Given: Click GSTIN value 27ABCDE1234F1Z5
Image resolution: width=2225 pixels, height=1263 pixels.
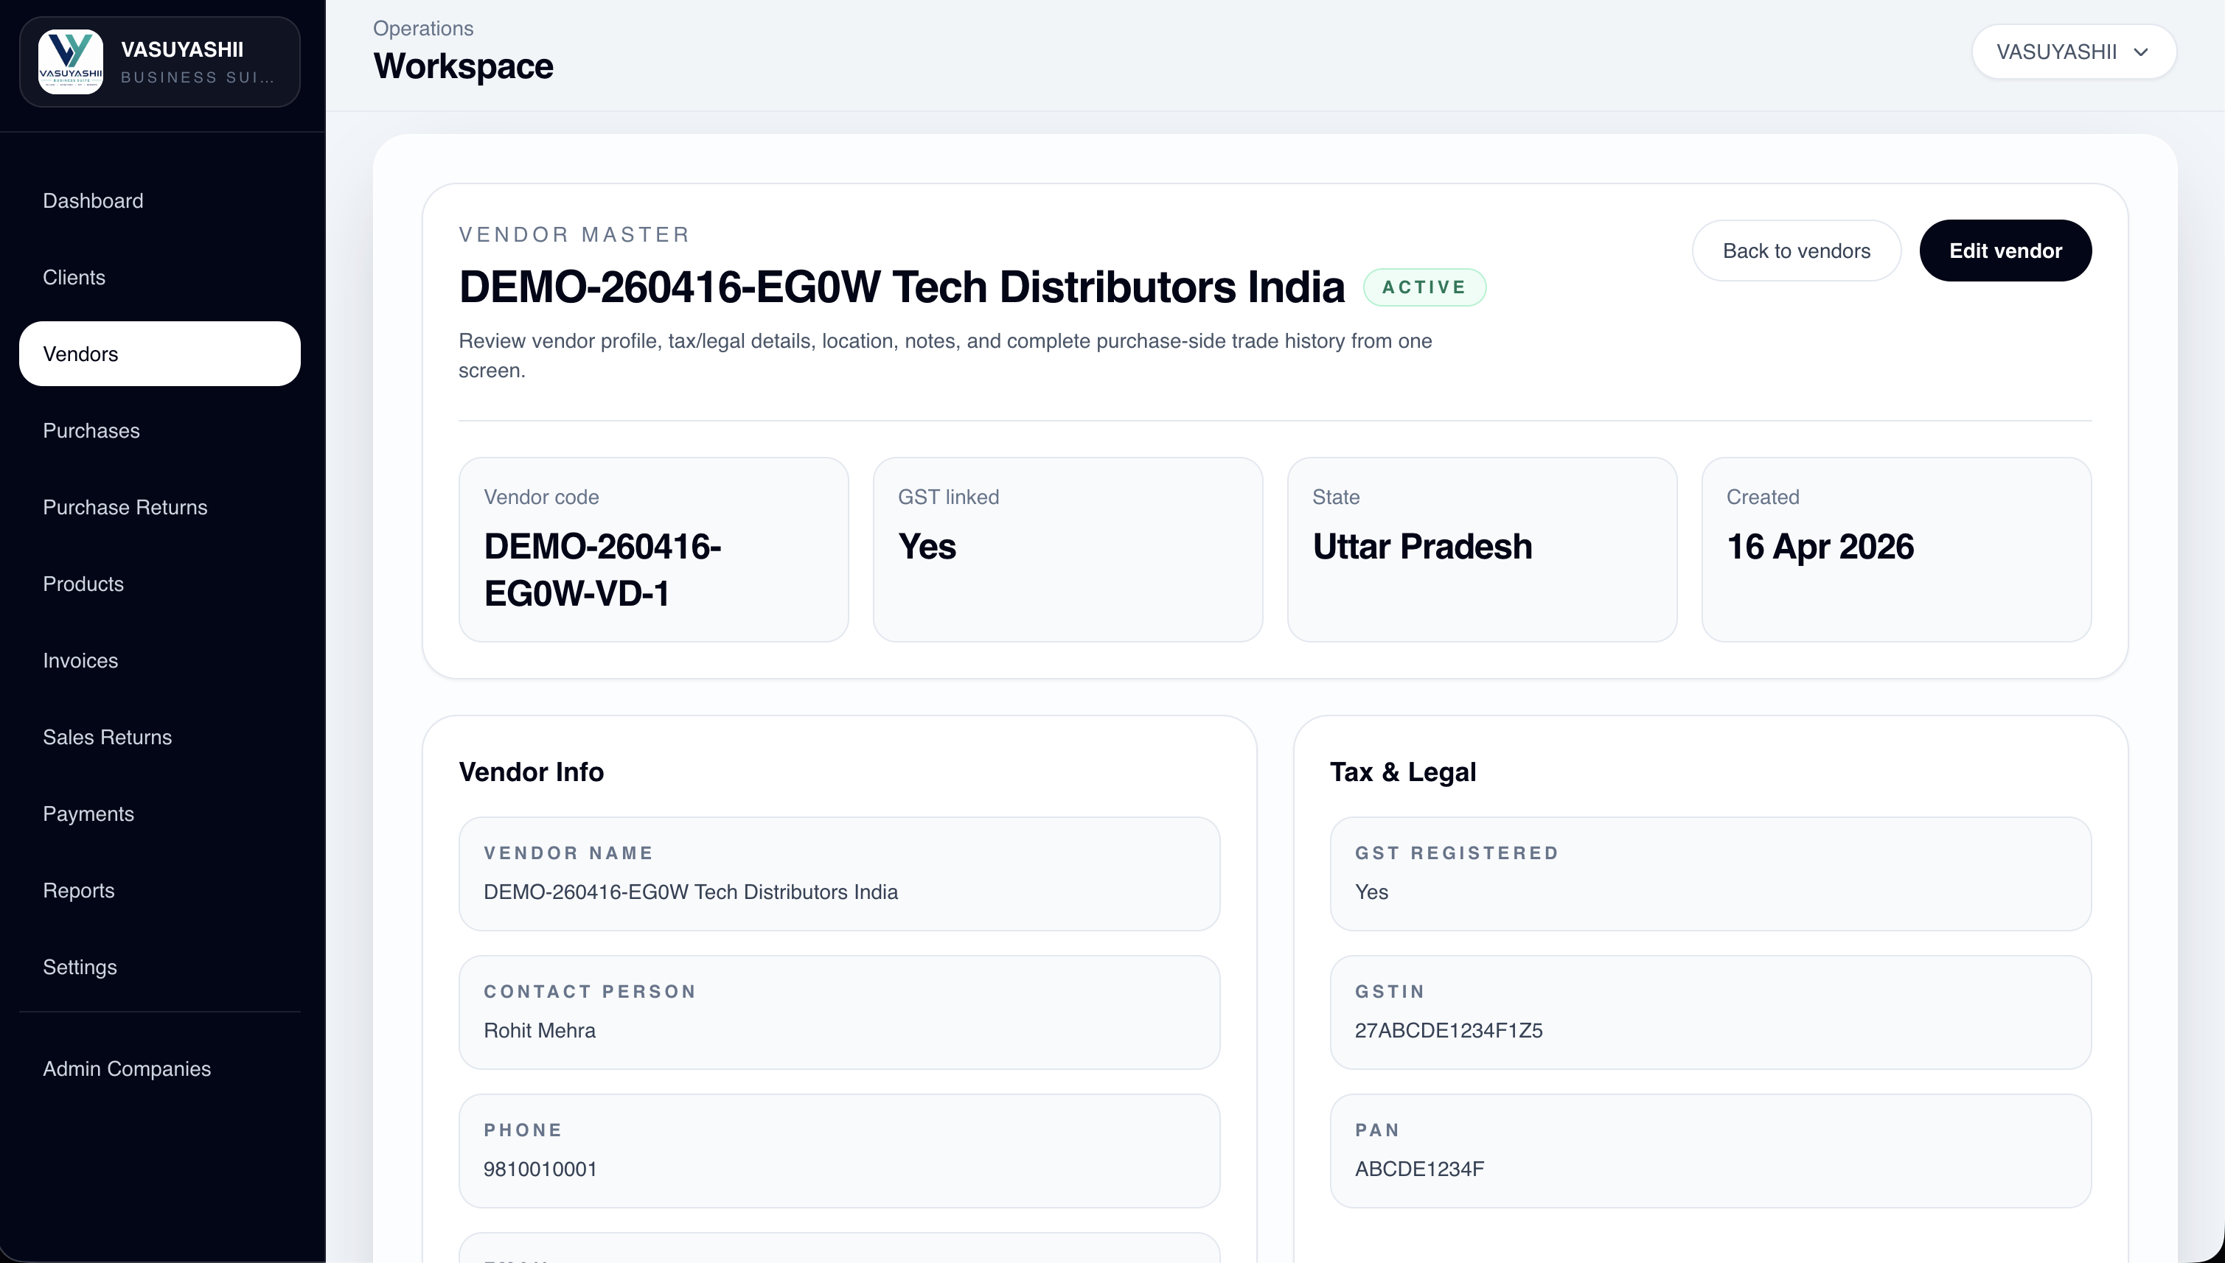Looking at the screenshot, I should tap(1449, 1031).
